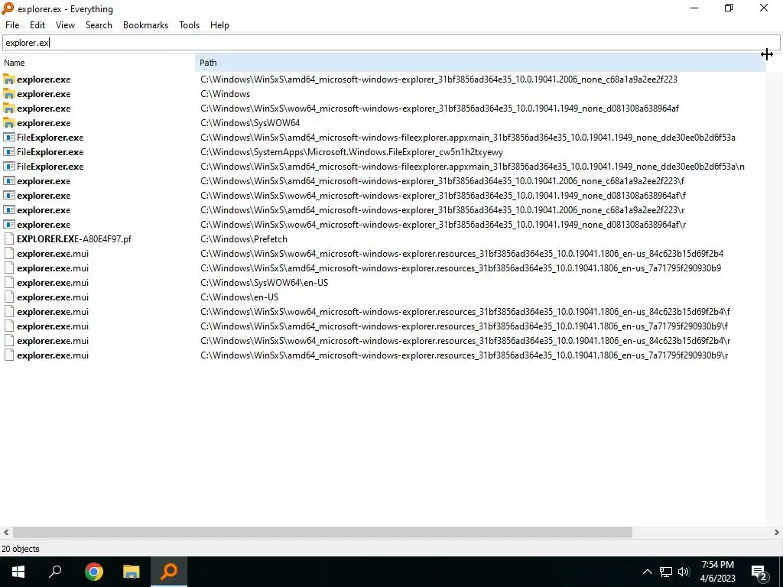Select the C:\Windows\en-US path cell
Screen dimensions: 783x587
(x=239, y=297)
